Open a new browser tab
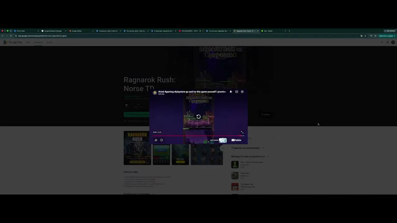The height and width of the screenshot is (223, 397). (289, 31)
